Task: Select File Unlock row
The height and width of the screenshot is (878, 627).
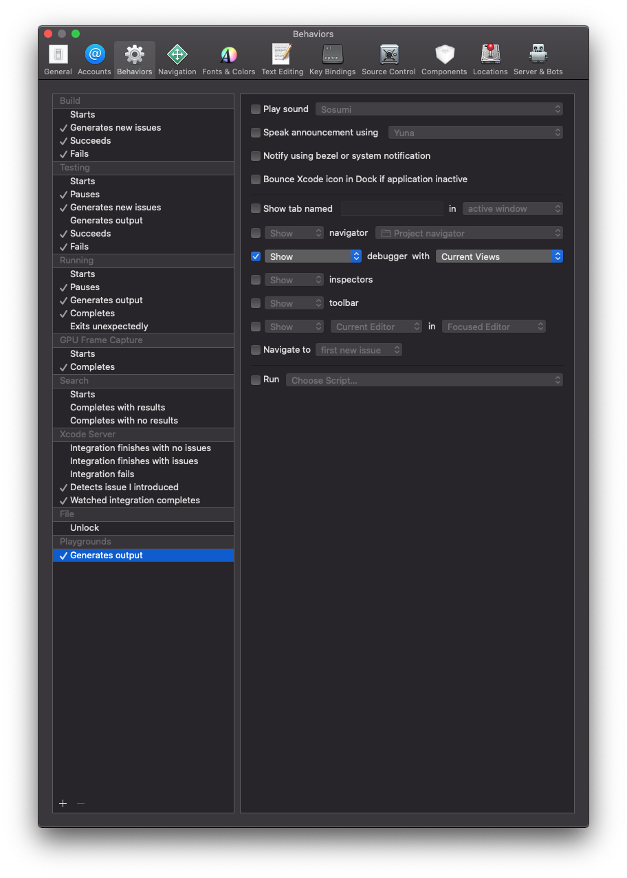Action: [143, 528]
